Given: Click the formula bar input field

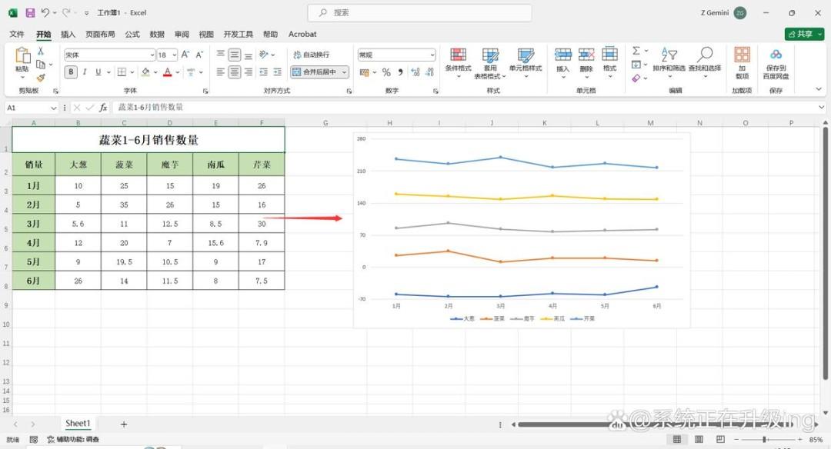Looking at the screenshot, I should point(466,108).
